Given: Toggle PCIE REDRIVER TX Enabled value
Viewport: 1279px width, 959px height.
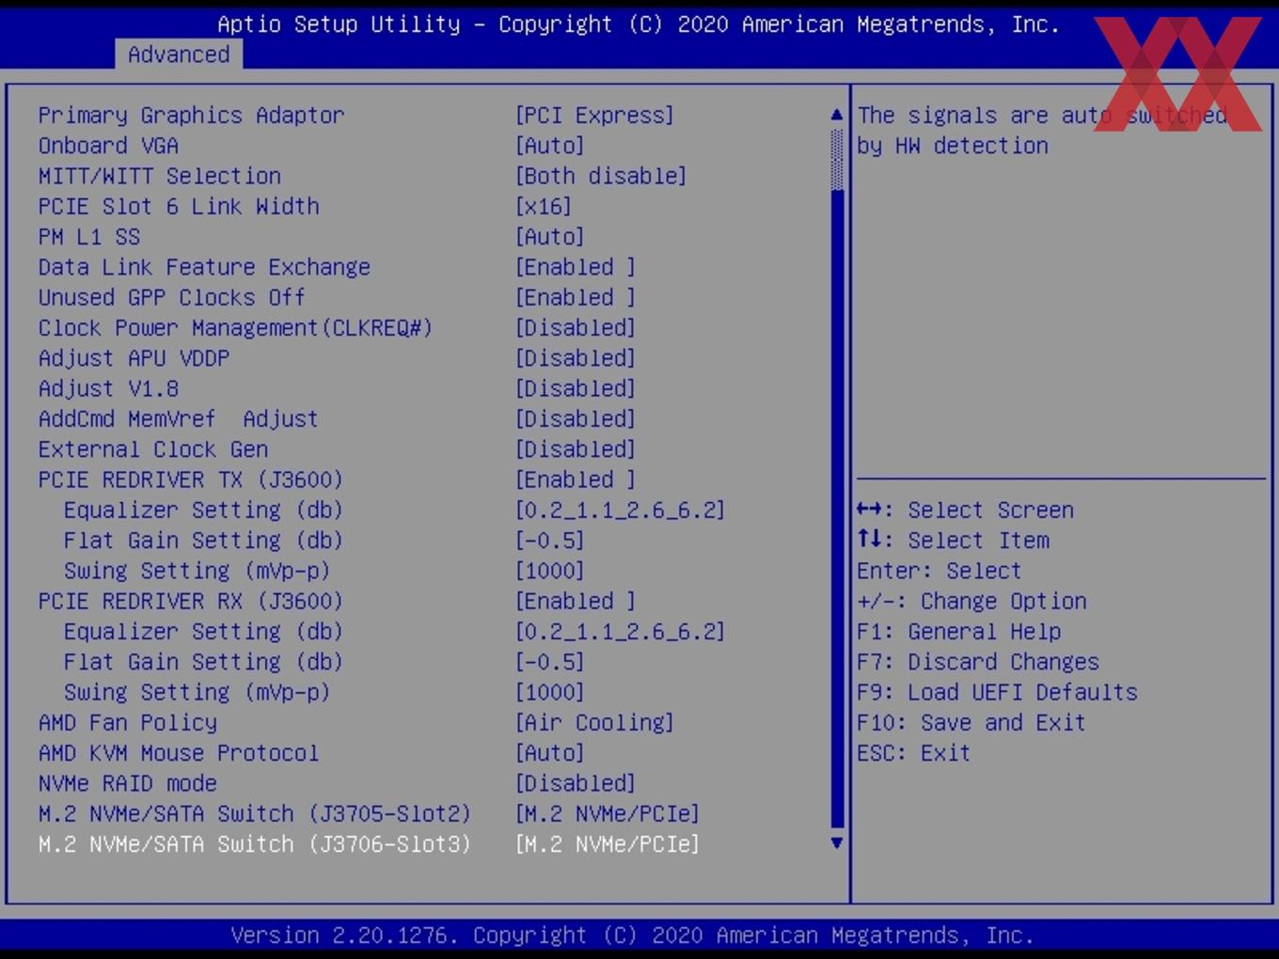Looking at the screenshot, I should [x=575, y=479].
